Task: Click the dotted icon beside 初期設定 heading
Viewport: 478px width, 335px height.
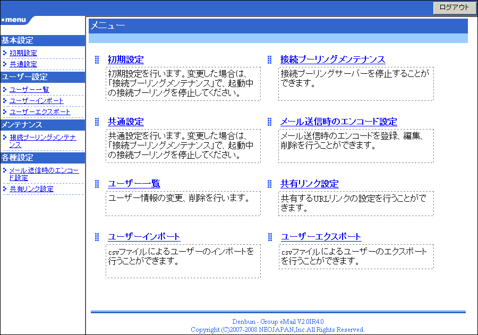Action: [97, 59]
